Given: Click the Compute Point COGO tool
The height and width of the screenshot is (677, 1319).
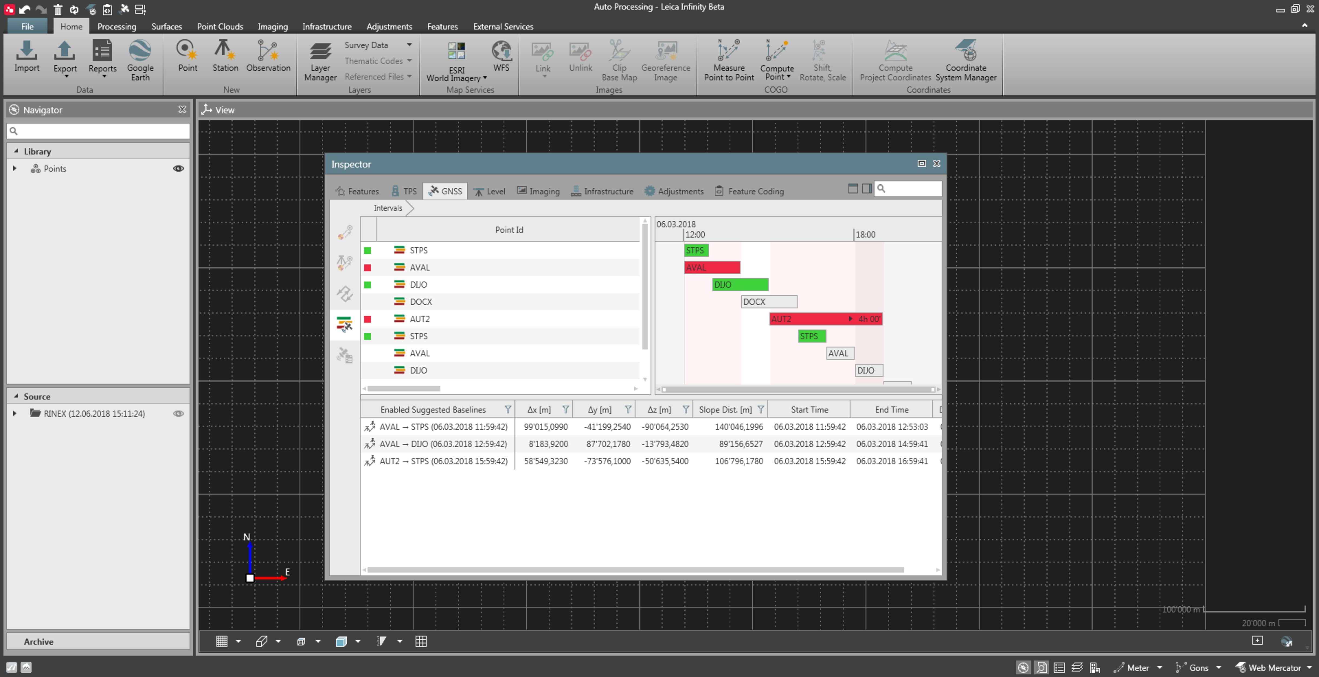Looking at the screenshot, I should pyautogui.click(x=777, y=60).
